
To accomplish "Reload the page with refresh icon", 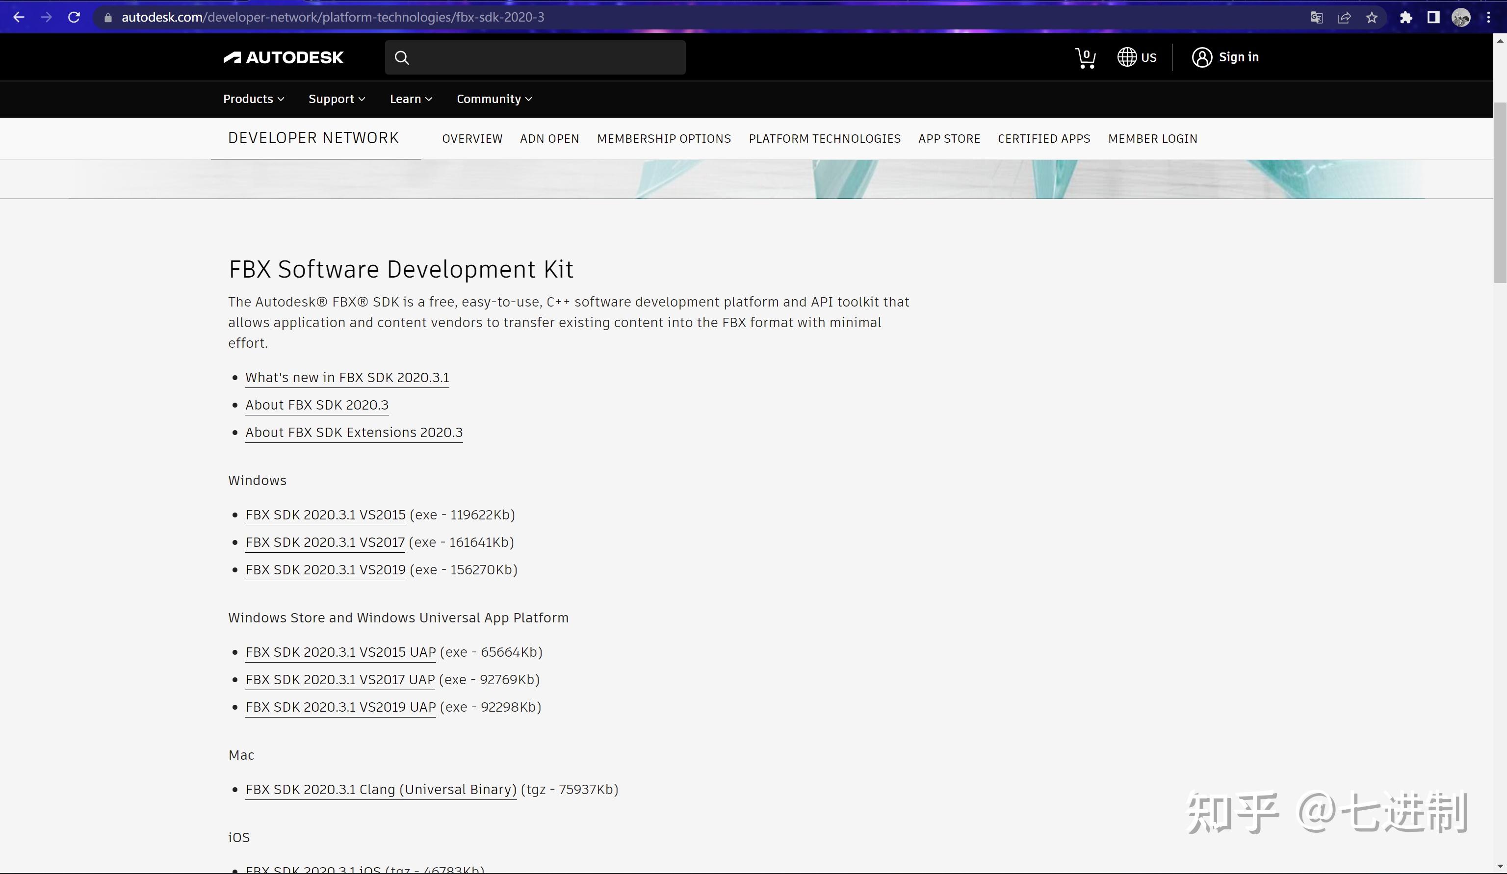I will coord(74,17).
